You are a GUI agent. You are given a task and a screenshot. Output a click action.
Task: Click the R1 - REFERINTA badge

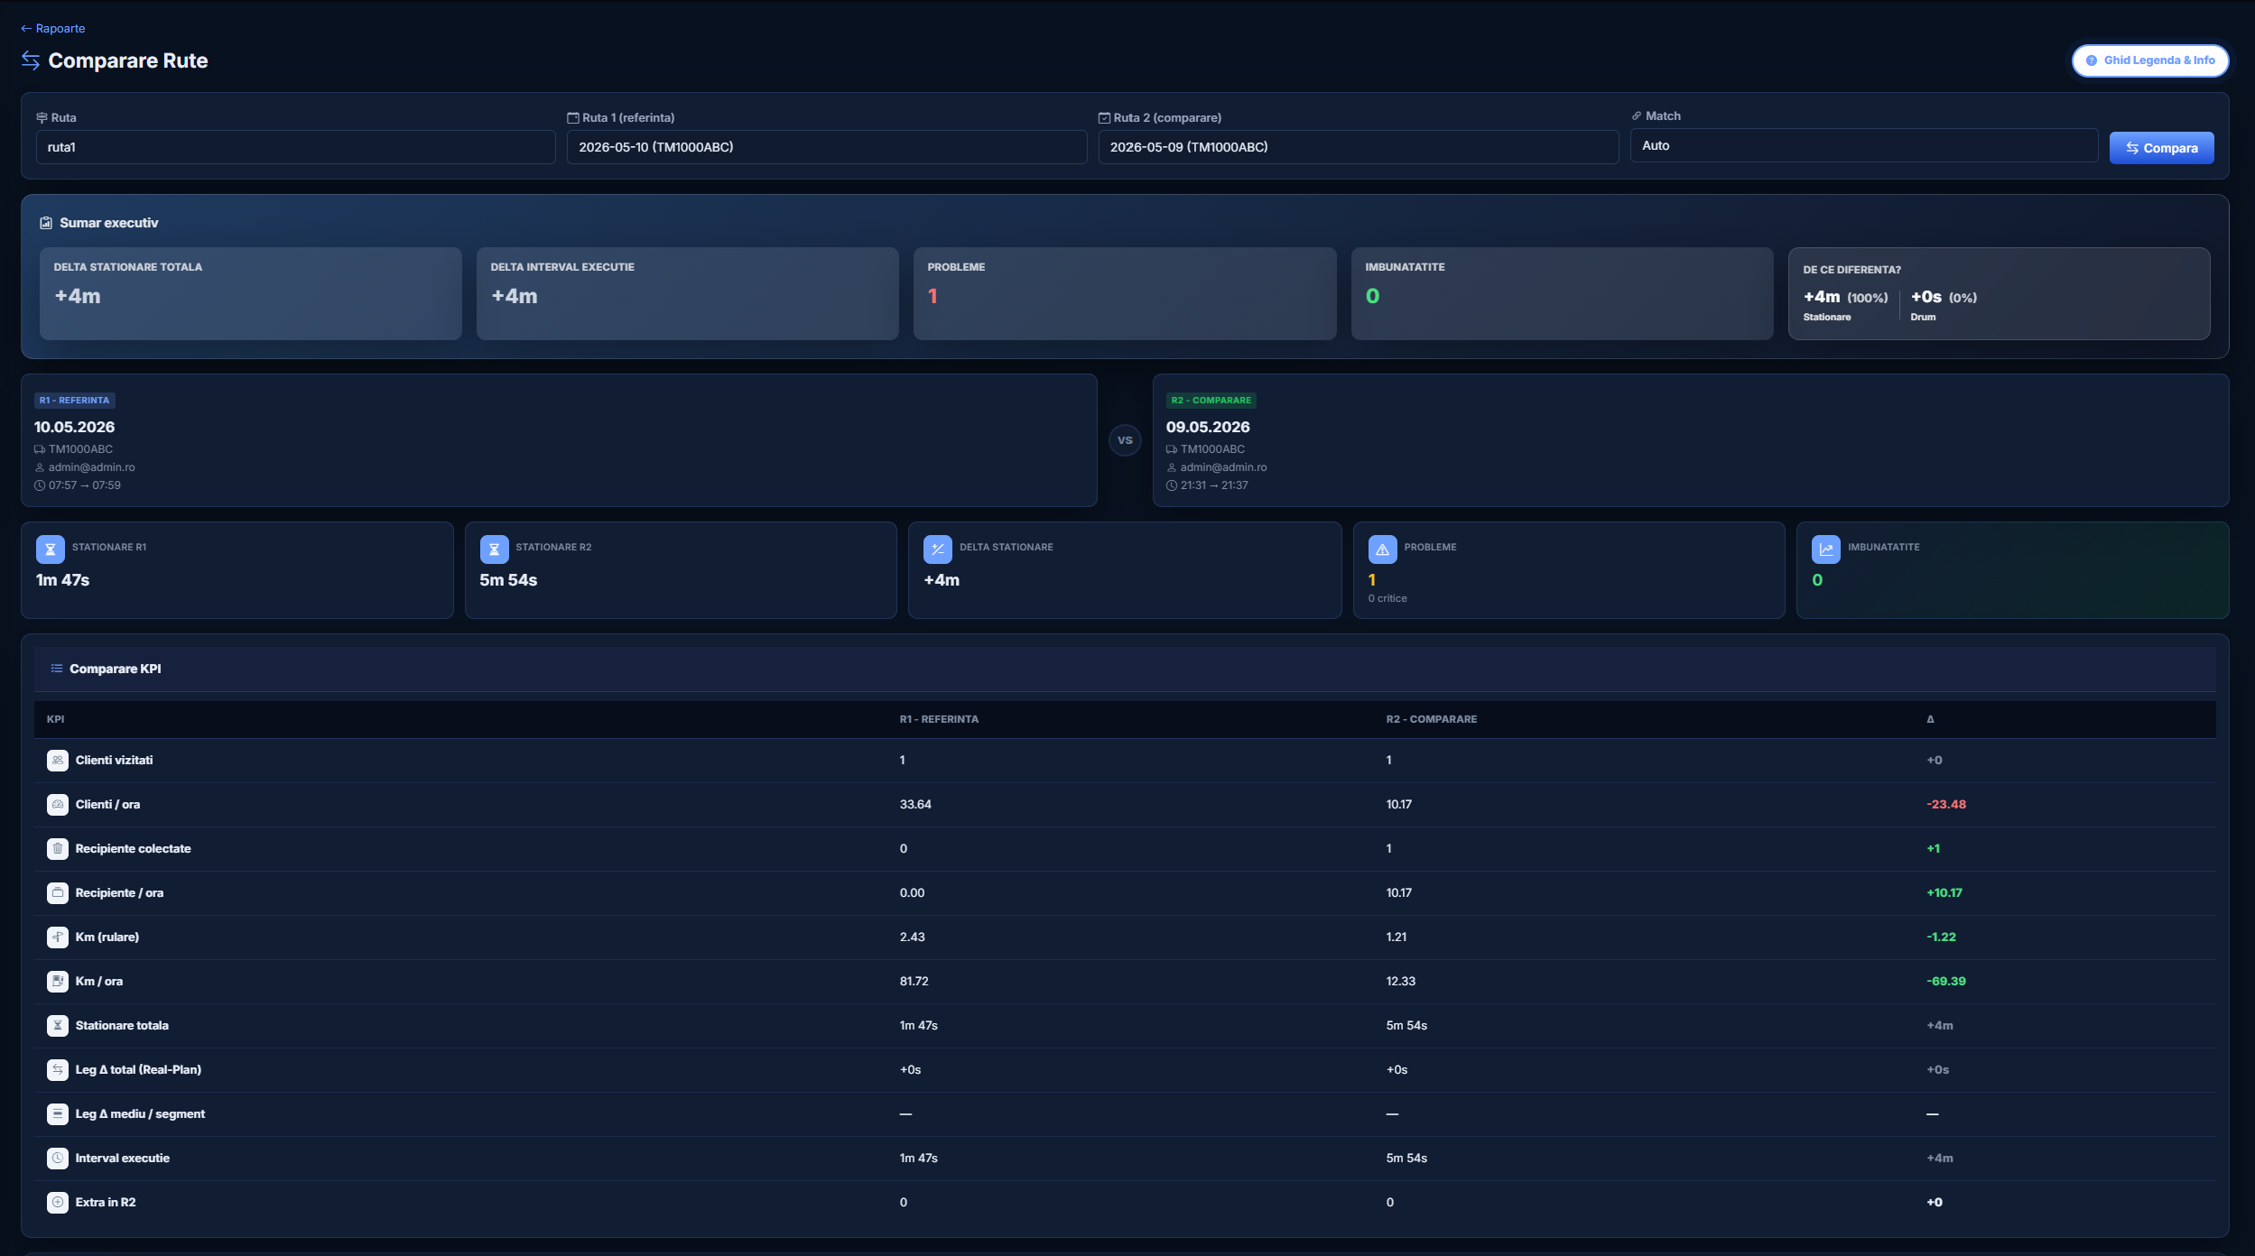tap(74, 401)
